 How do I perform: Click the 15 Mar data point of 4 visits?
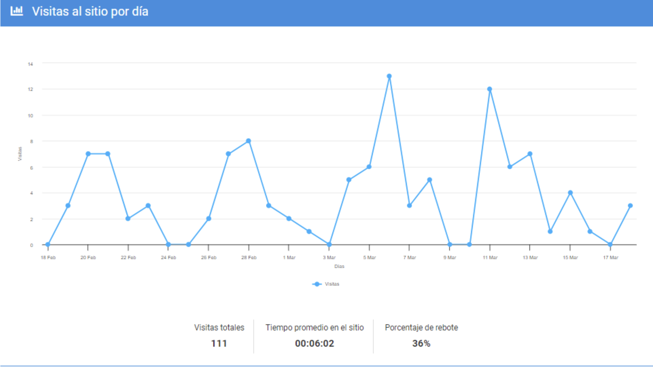pos(570,193)
